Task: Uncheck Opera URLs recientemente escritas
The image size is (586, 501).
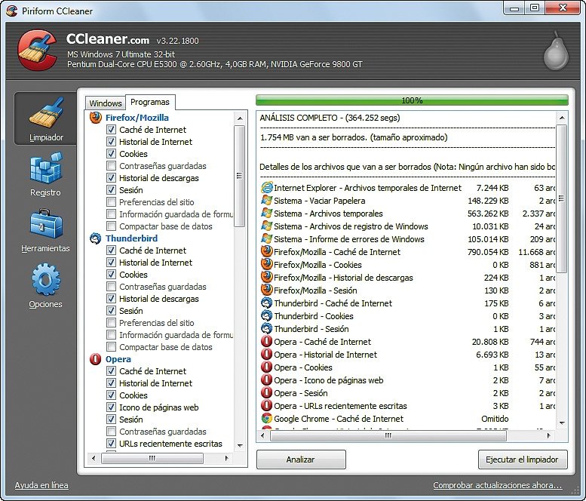Action: (x=111, y=444)
